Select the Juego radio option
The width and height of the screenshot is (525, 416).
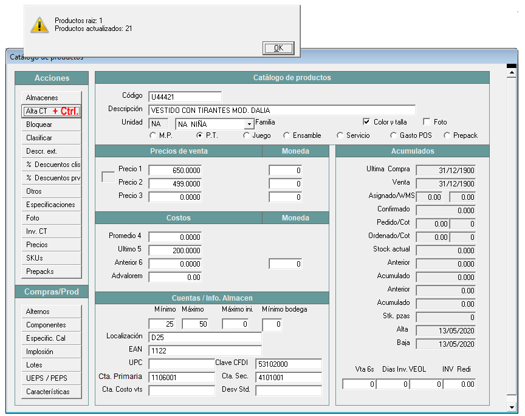click(247, 135)
